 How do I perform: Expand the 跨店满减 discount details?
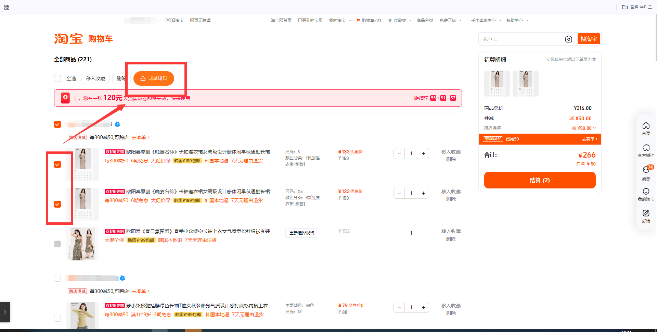tap(594, 128)
